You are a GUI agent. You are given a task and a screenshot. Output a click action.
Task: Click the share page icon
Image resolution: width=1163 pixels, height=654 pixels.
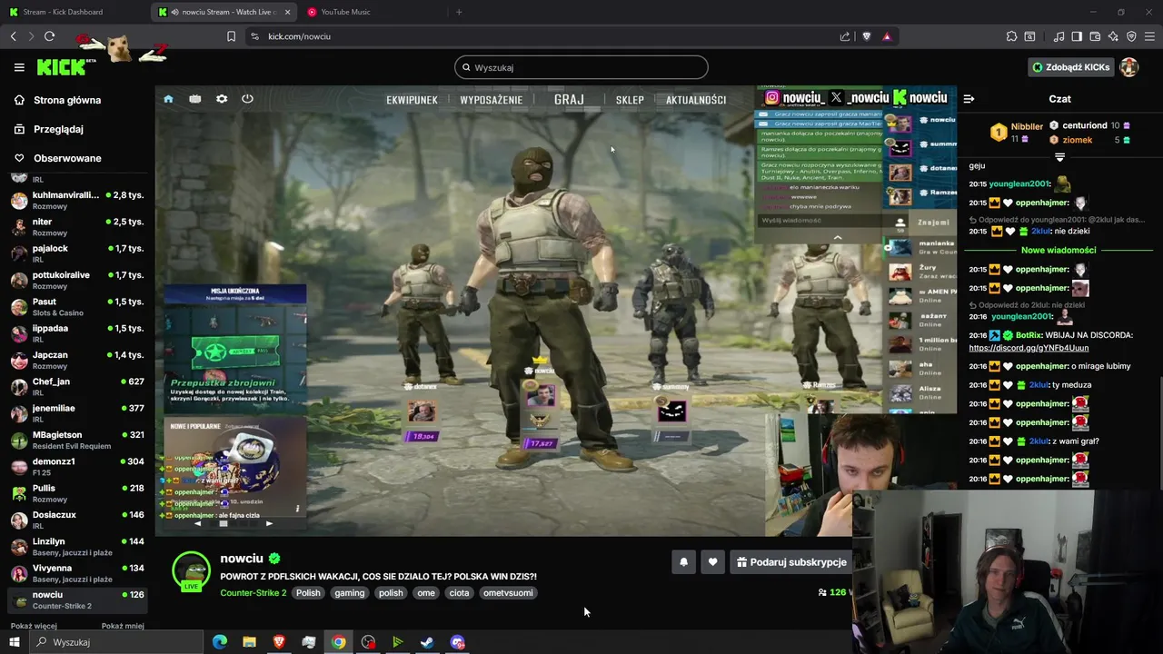coord(845,36)
